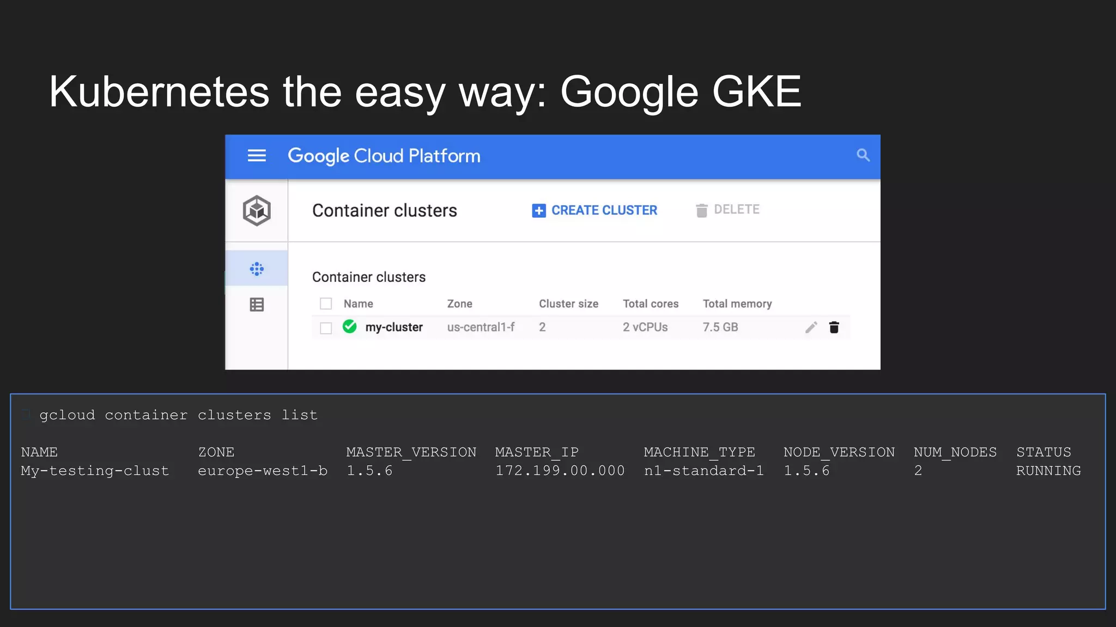The image size is (1116, 627).
Task: Click the DELETE button label
Action: (737, 210)
